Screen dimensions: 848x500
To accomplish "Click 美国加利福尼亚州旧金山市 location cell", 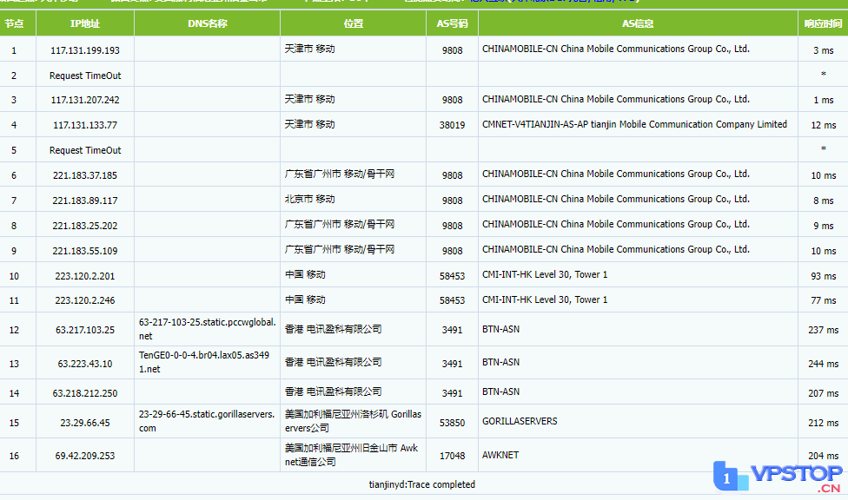I will [352, 455].
